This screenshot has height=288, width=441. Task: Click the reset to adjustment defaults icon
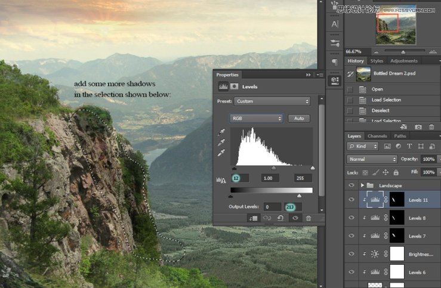pos(280,218)
